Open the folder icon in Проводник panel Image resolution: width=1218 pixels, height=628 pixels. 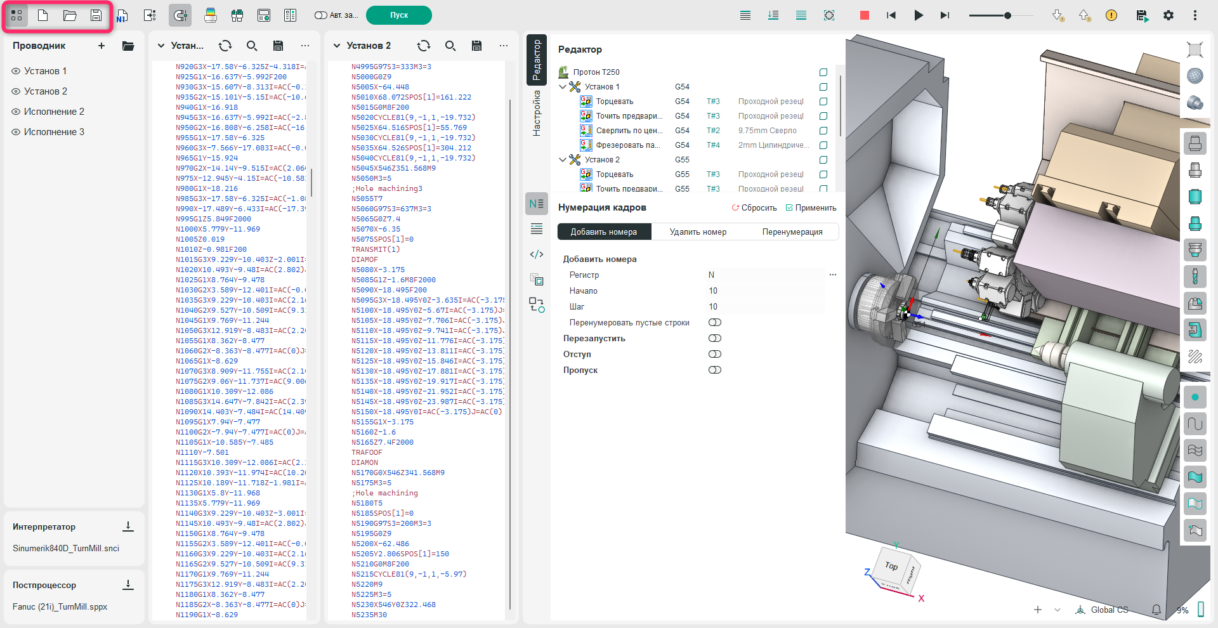coord(128,46)
